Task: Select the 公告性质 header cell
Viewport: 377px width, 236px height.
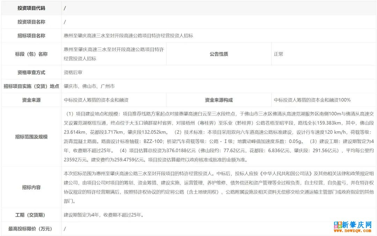Action: [219, 54]
